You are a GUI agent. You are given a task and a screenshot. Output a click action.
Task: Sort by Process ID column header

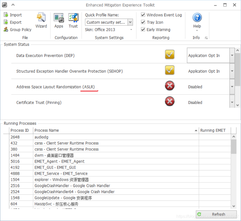pos(21,130)
